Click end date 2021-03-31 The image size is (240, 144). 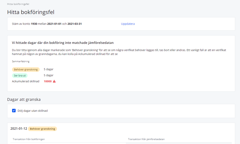[75, 24]
